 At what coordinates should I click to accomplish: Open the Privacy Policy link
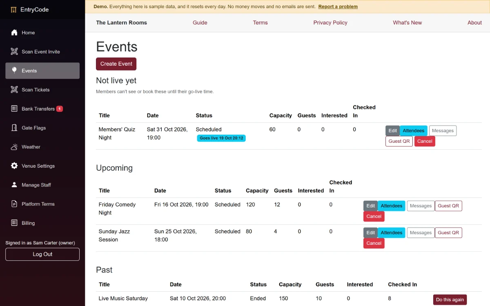click(x=330, y=23)
